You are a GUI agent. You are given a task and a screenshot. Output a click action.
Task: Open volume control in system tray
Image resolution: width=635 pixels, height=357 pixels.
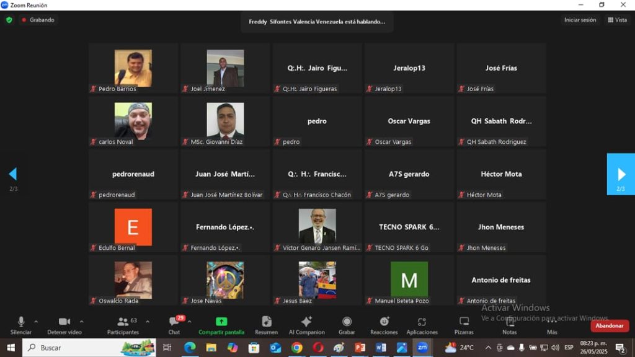555,348
